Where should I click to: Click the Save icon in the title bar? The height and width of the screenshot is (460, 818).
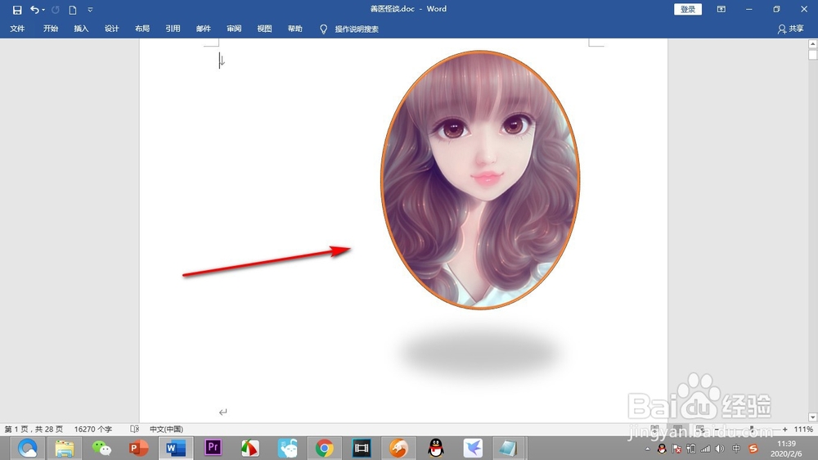tap(17, 9)
